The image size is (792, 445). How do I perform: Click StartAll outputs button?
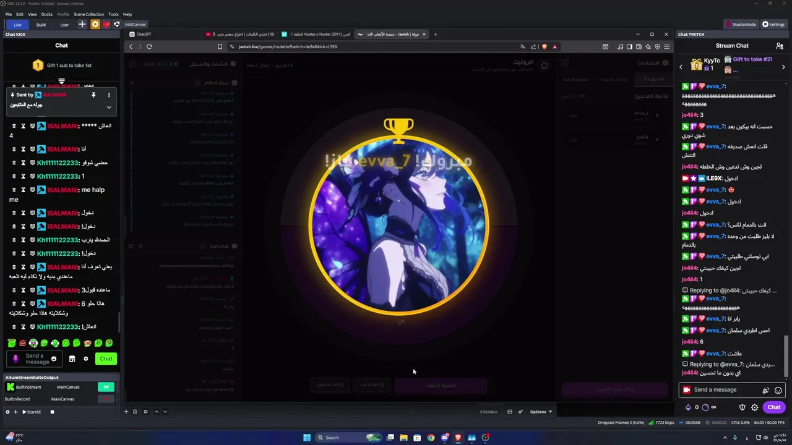click(x=32, y=412)
